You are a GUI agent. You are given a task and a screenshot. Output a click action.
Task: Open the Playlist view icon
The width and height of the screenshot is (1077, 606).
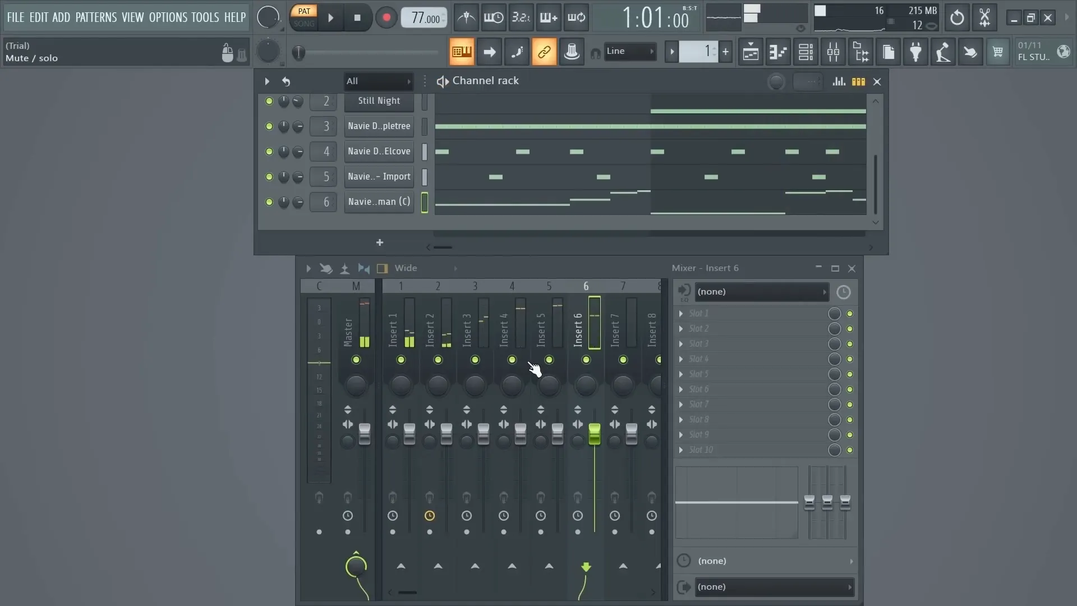coord(751,52)
